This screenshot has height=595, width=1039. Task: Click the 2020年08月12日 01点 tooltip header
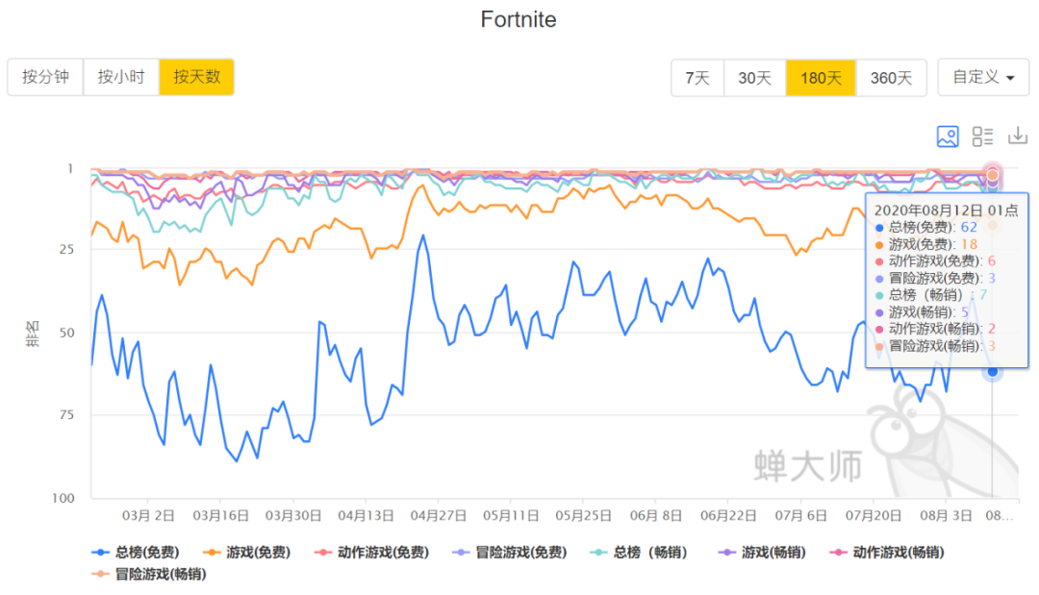946,211
